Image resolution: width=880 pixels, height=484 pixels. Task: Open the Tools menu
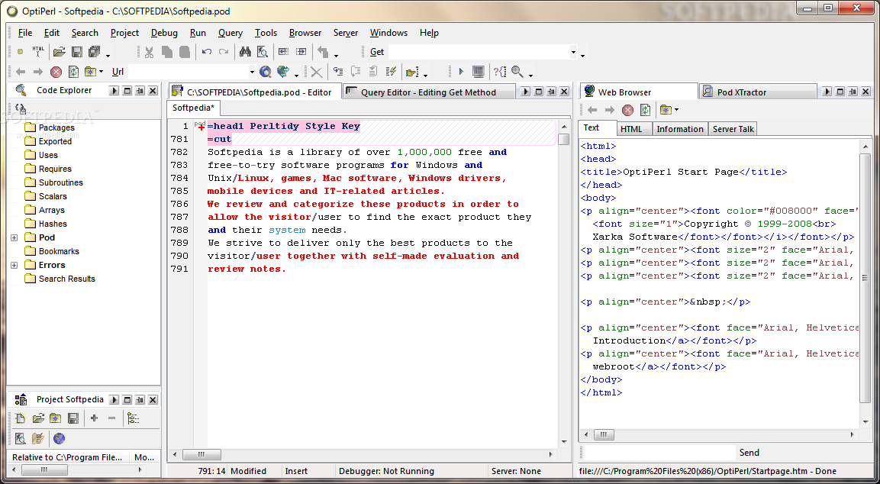[x=266, y=33]
